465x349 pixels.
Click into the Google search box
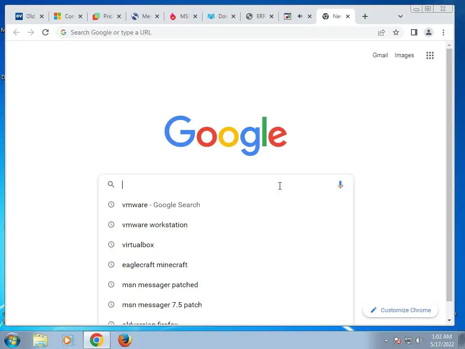[x=225, y=184]
